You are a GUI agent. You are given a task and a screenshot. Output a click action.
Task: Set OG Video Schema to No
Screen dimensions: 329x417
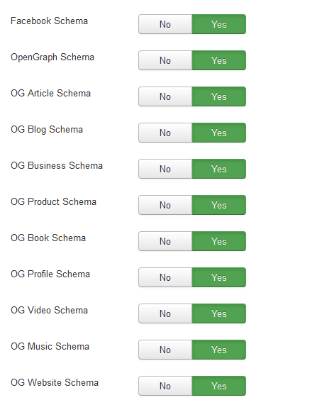[165, 313]
